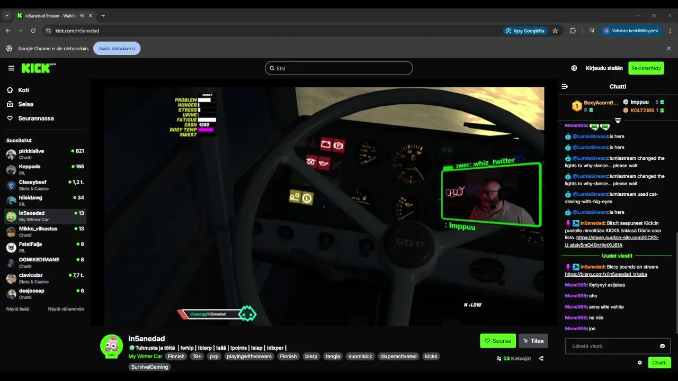Open the language globe icon
The width and height of the screenshot is (678, 381).
tap(574, 68)
